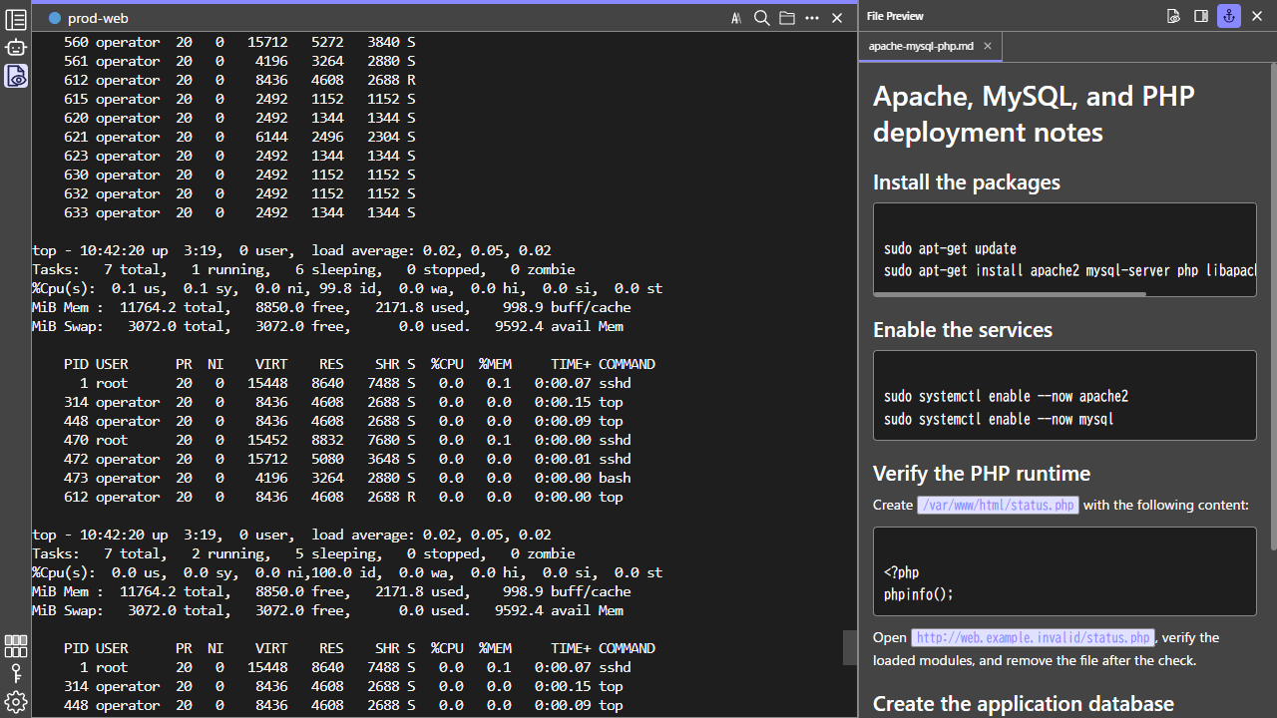This screenshot has height=718, width=1277.
Task: Click 'sudo systemctl enable --now mysql' line
Action: pyautogui.click(x=999, y=419)
